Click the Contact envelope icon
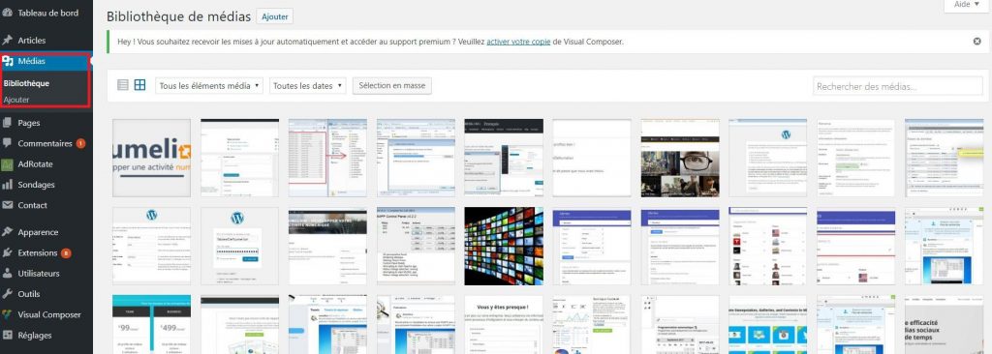This screenshot has height=354, width=992. (x=8, y=205)
